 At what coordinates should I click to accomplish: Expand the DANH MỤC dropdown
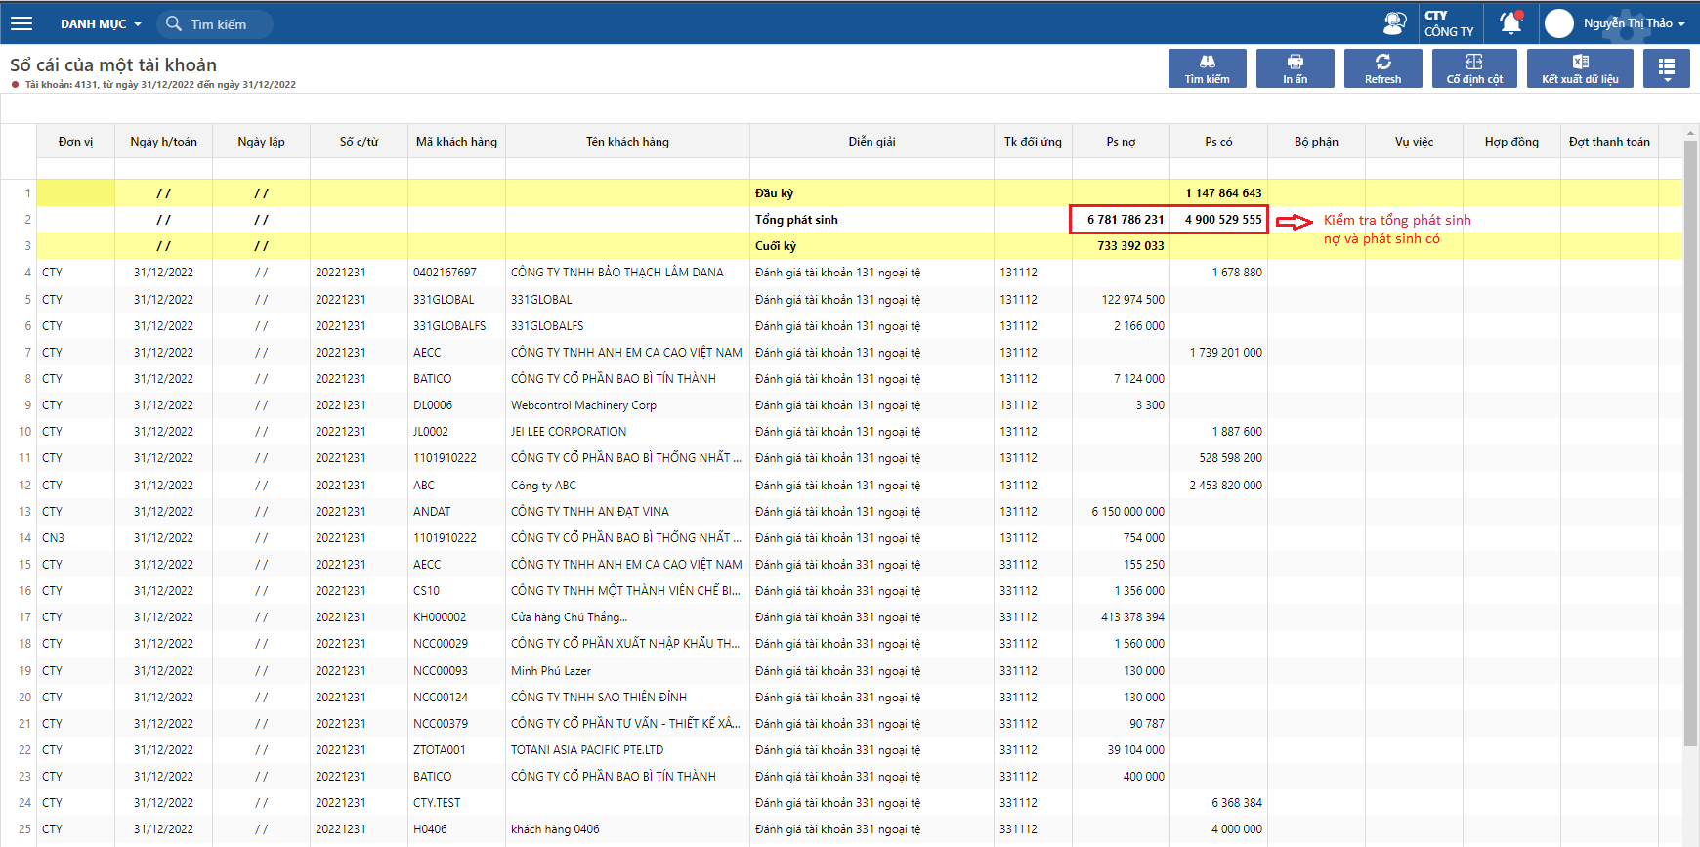coord(101,24)
